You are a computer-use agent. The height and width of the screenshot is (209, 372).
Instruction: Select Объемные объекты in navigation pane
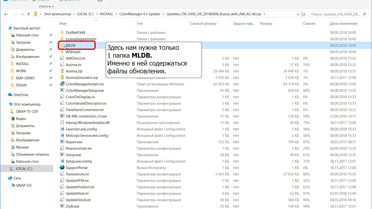33,154
